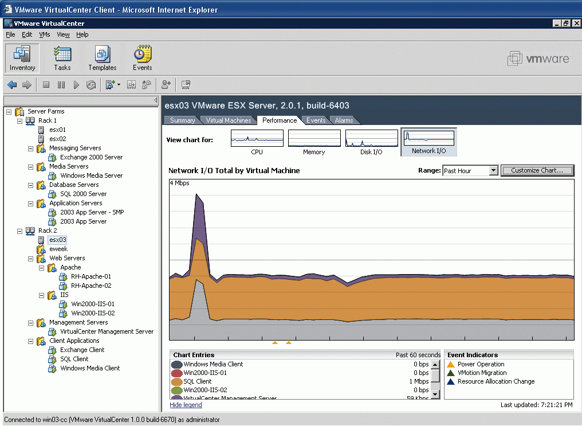Switch to the Summary tab
This screenshot has height=426, width=582.
point(182,120)
